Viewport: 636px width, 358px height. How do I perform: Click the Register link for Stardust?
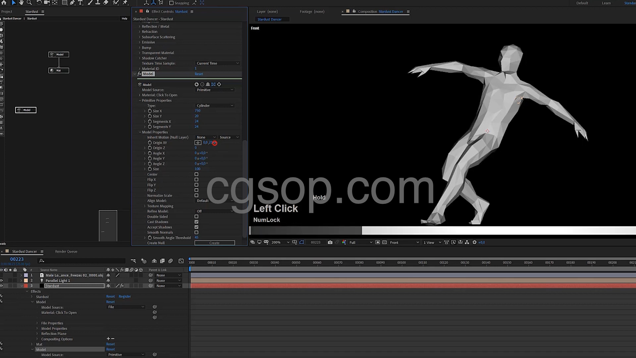point(125,296)
